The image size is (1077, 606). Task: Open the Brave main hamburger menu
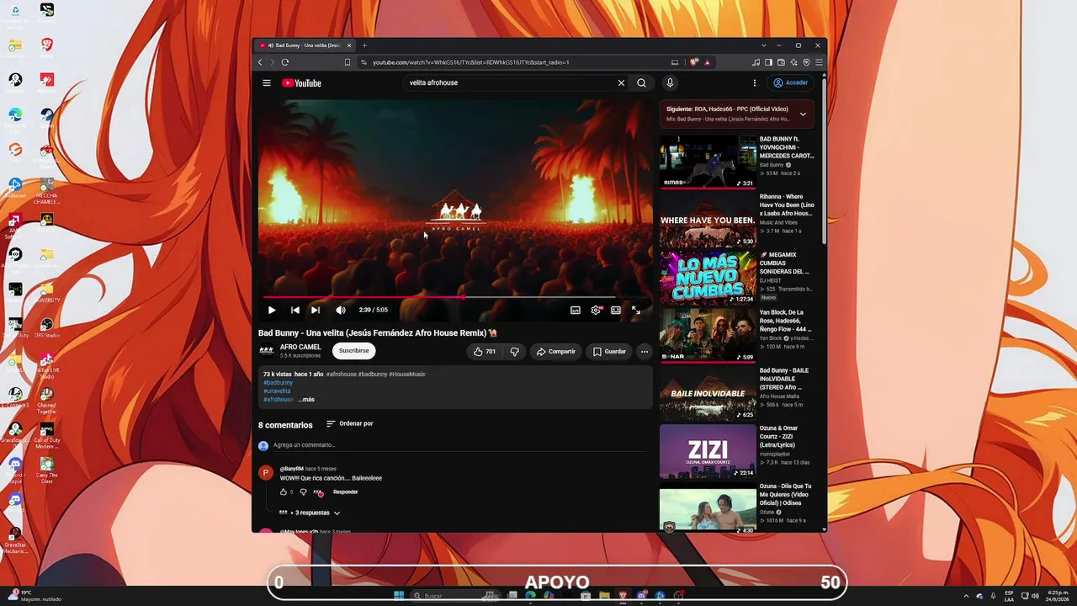pos(819,62)
